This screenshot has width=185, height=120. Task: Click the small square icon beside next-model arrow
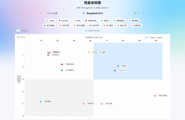(135, 13)
